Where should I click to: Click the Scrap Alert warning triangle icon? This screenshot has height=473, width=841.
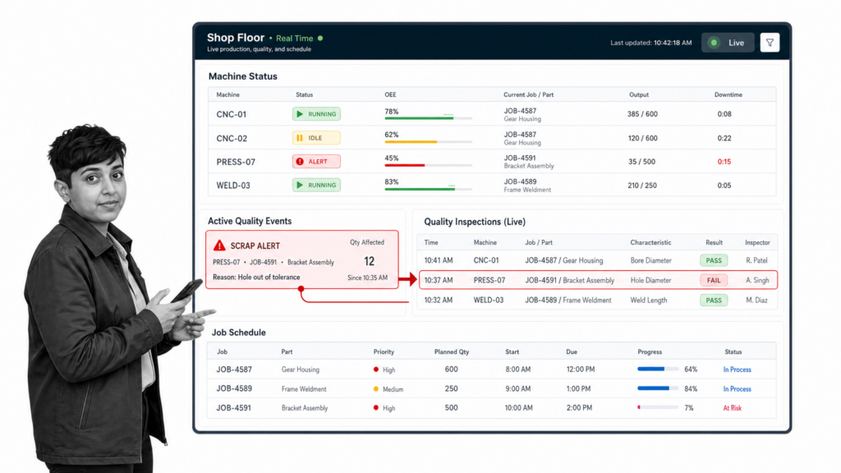coord(219,245)
